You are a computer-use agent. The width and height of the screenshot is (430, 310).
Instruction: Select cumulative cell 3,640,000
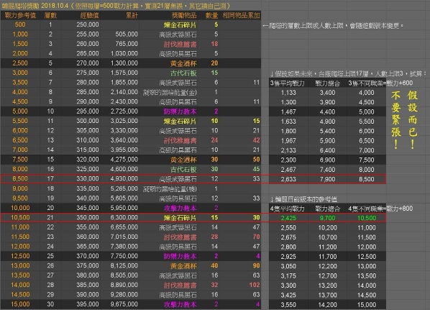coord(124,140)
